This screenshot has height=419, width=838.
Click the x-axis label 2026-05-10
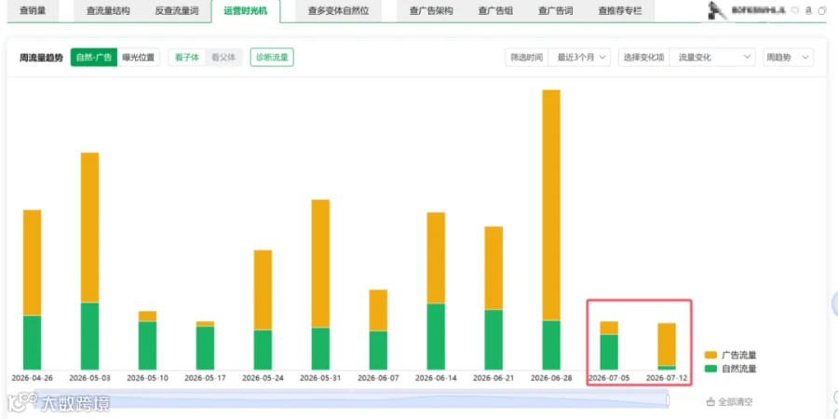point(147,378)
